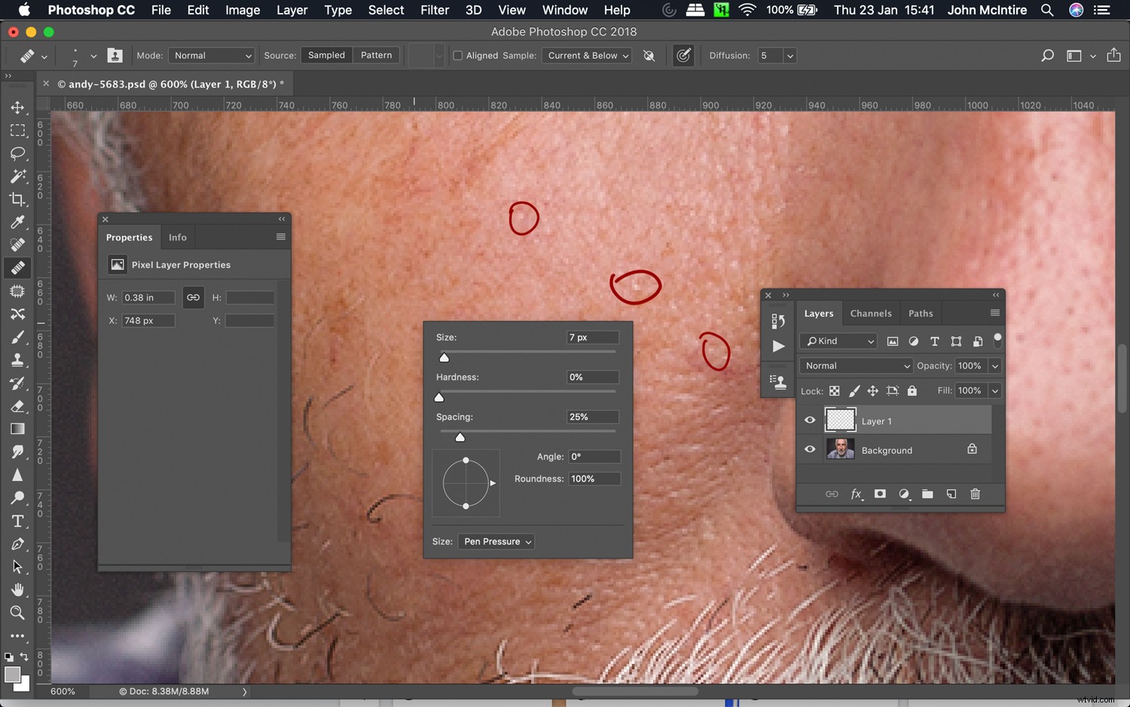Add a layer mask to Layer 1
This screenshot has height=707, width=1130.
[880, 494]
